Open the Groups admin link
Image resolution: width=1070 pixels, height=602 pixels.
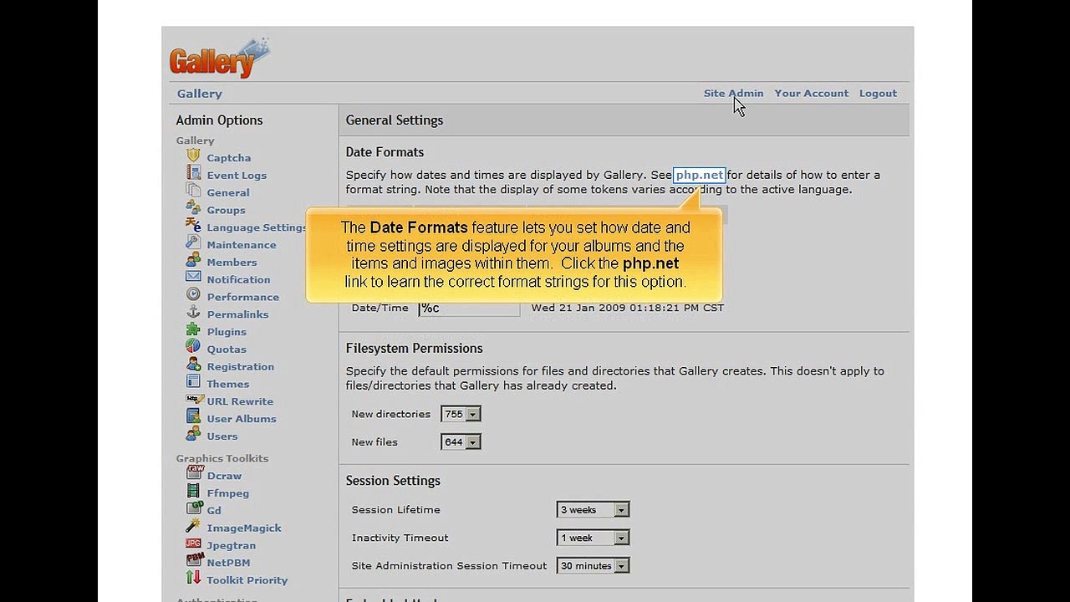227,211
